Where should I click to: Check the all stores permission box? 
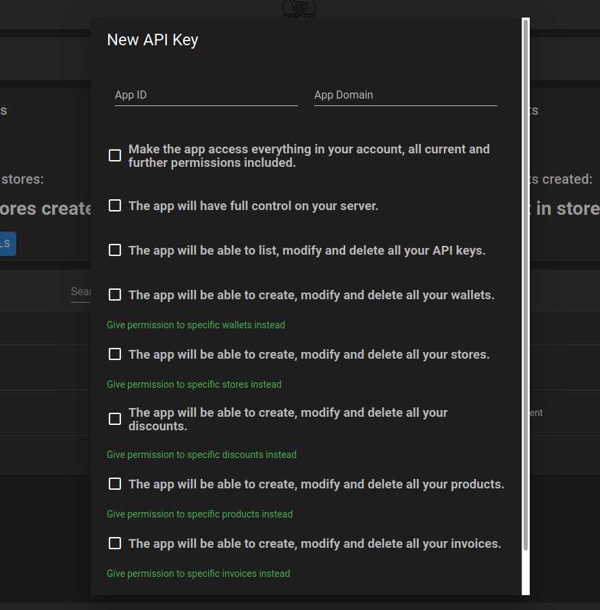pos(115,355)
